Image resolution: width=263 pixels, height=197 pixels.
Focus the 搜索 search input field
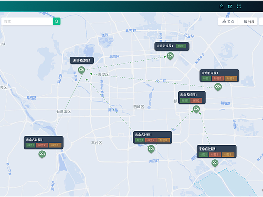click(x=27, y=21)
